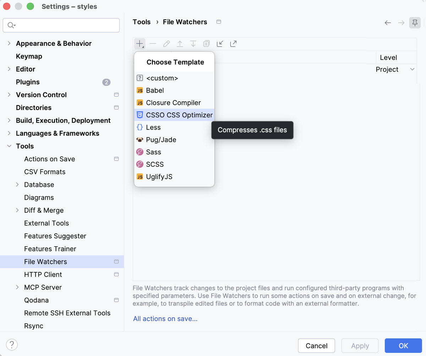This screenshot has height=356, width=426.
Task: Go back with the left arrow
Action: coord(388,23)
